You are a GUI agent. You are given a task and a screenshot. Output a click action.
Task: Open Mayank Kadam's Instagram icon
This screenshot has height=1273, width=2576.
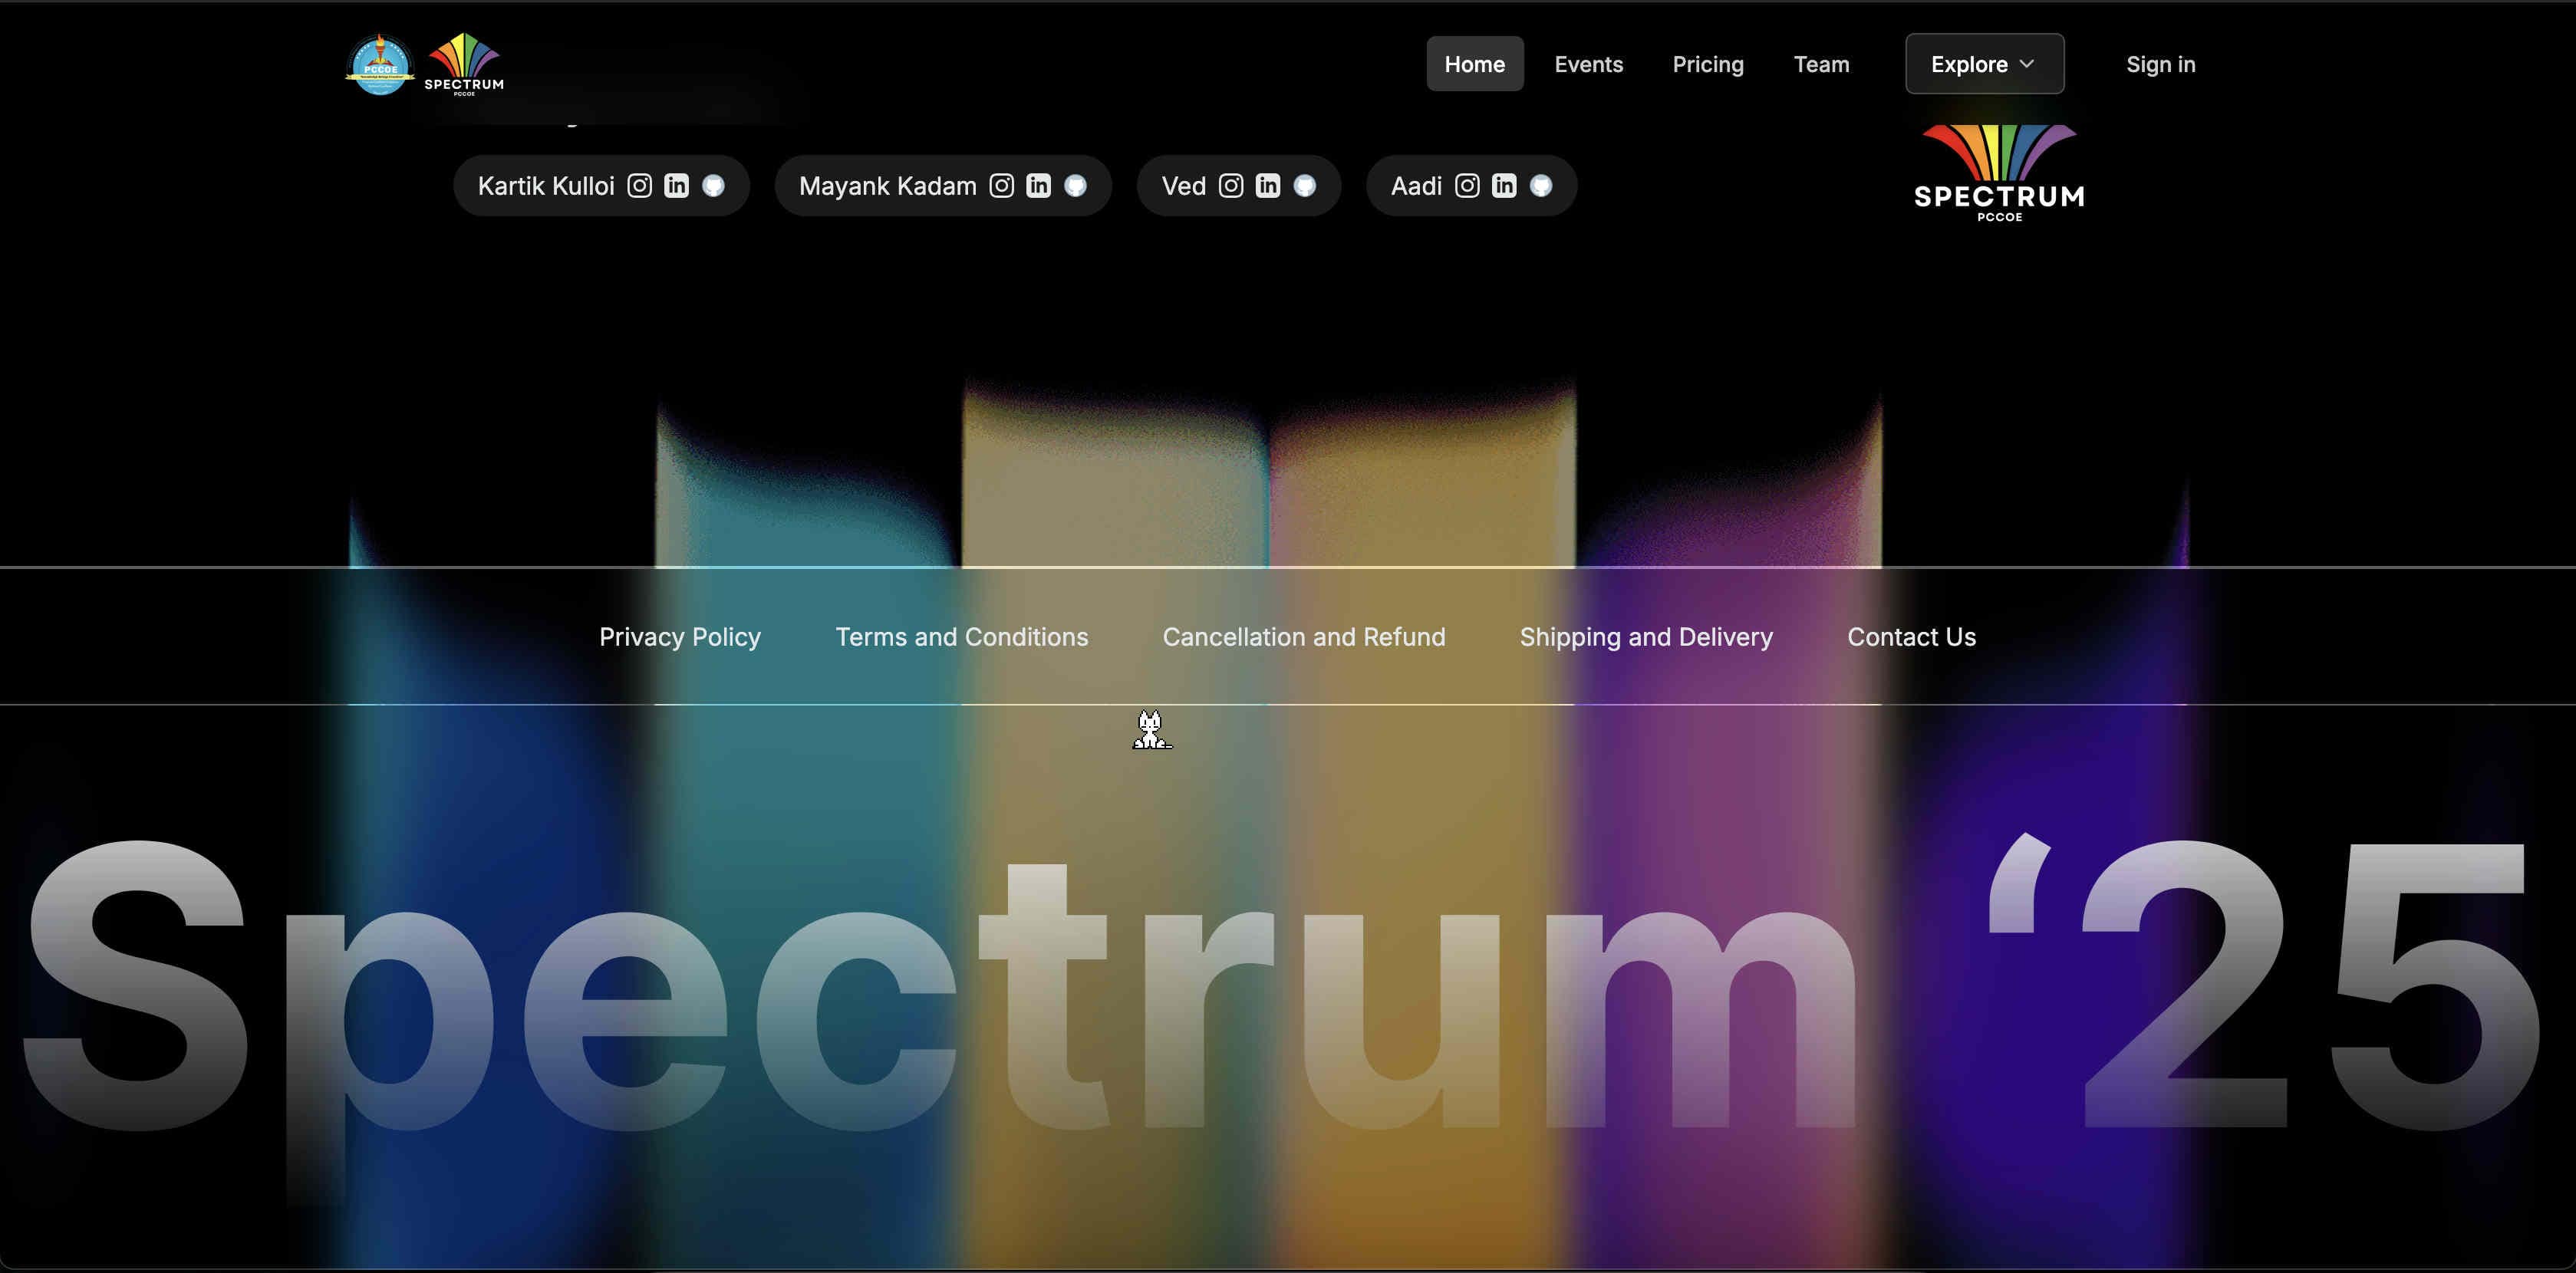[x=1002, y=186]
